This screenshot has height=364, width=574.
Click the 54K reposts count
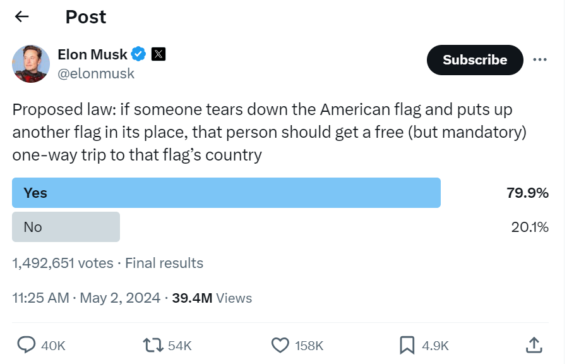click(180, 346)
